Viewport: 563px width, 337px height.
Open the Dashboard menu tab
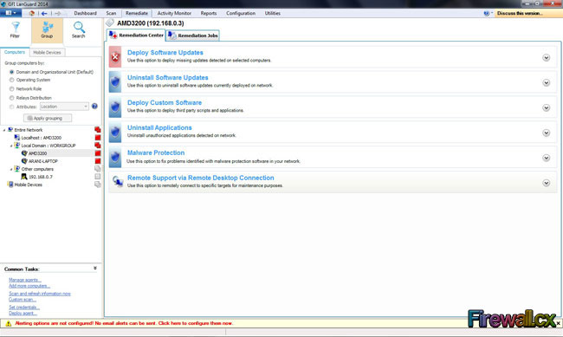[x=86, y=13]
